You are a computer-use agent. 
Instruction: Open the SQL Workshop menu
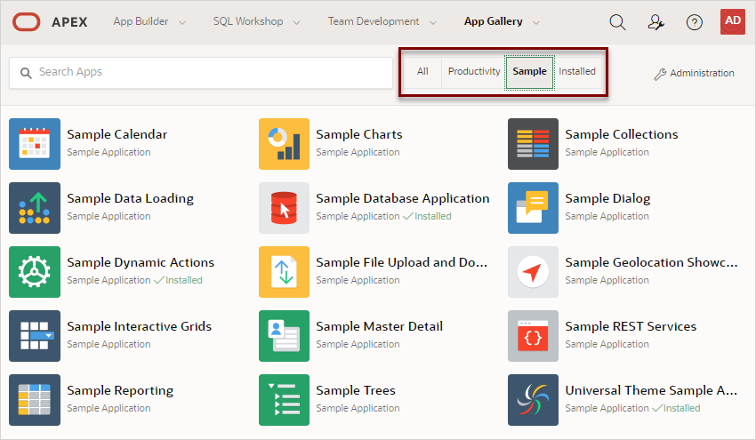pos(248,21)
